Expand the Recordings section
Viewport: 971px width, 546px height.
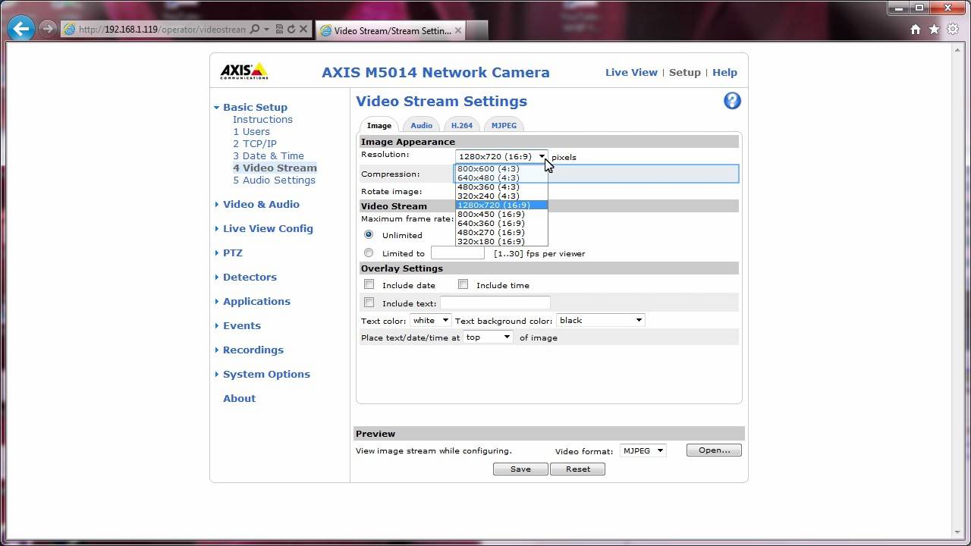(253, 350)
